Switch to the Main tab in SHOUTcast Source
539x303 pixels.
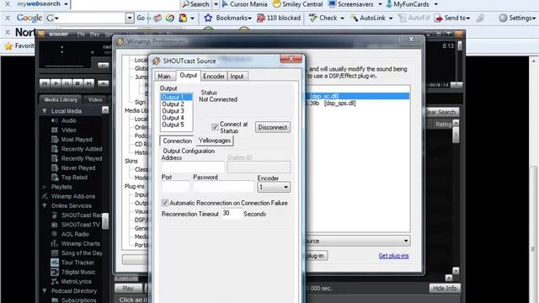coord(164,77)
